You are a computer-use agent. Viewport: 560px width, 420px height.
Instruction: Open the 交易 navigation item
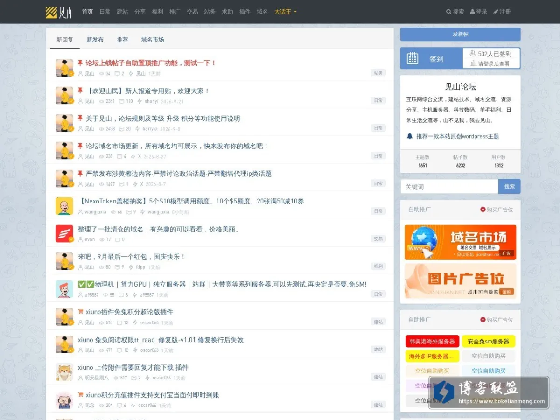tap(192, 12)
